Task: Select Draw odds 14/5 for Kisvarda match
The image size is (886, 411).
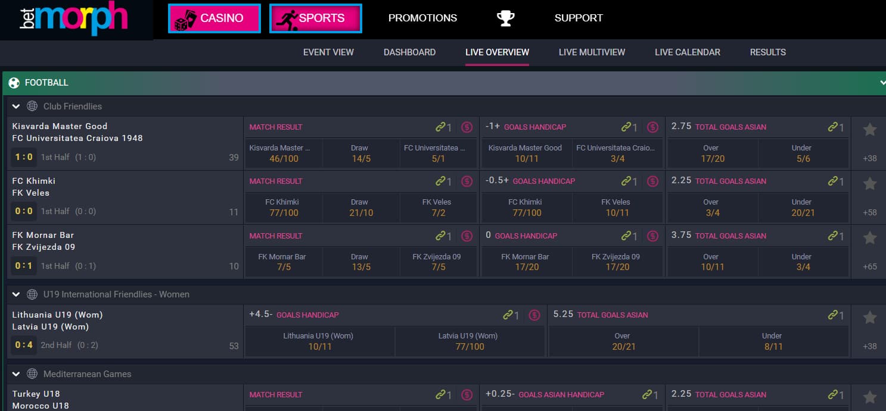Action: coord(359,153)
